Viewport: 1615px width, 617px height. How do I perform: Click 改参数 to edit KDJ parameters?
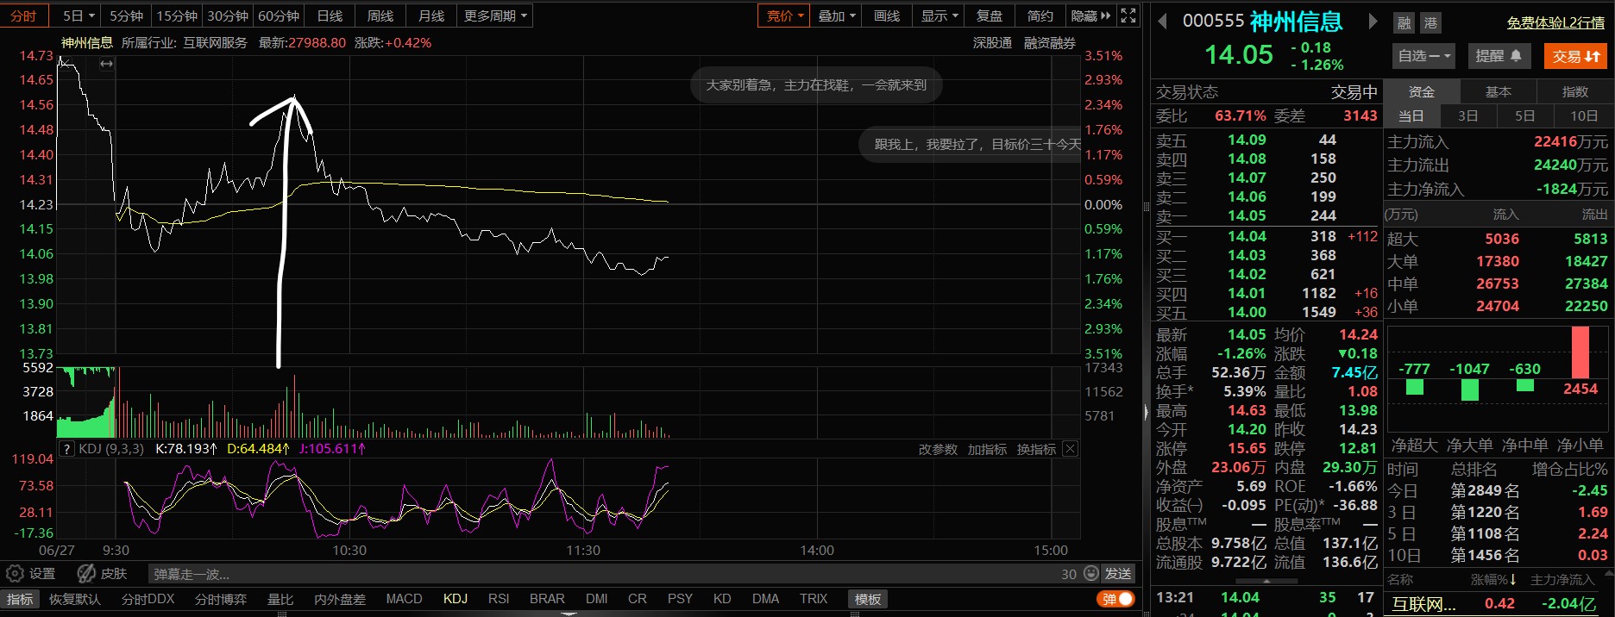click(x=938, y=449)
